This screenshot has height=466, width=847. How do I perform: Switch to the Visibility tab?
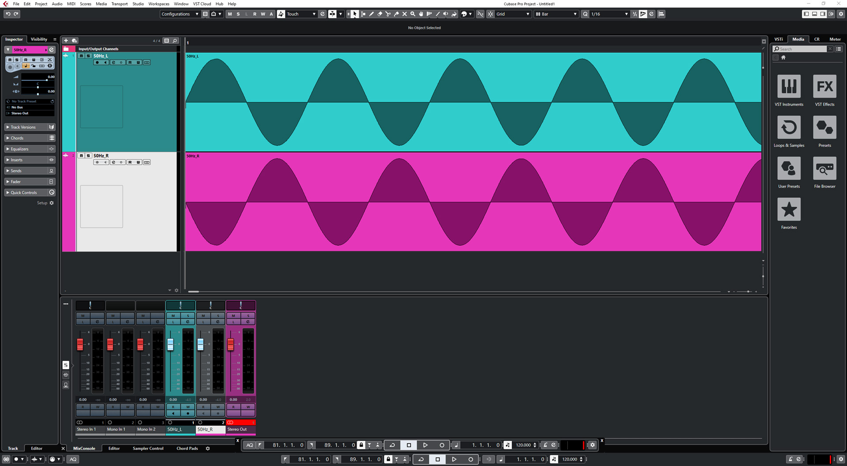pos(39,39)
